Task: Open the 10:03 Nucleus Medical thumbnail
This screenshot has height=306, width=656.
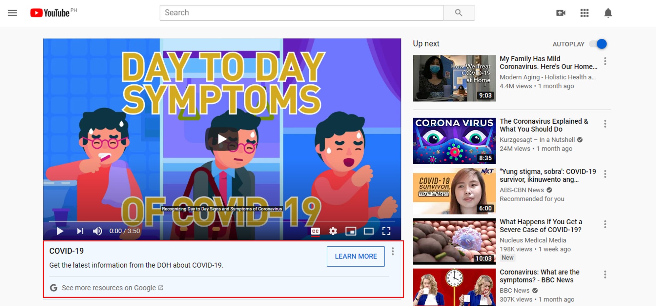Action: point(454,241)
